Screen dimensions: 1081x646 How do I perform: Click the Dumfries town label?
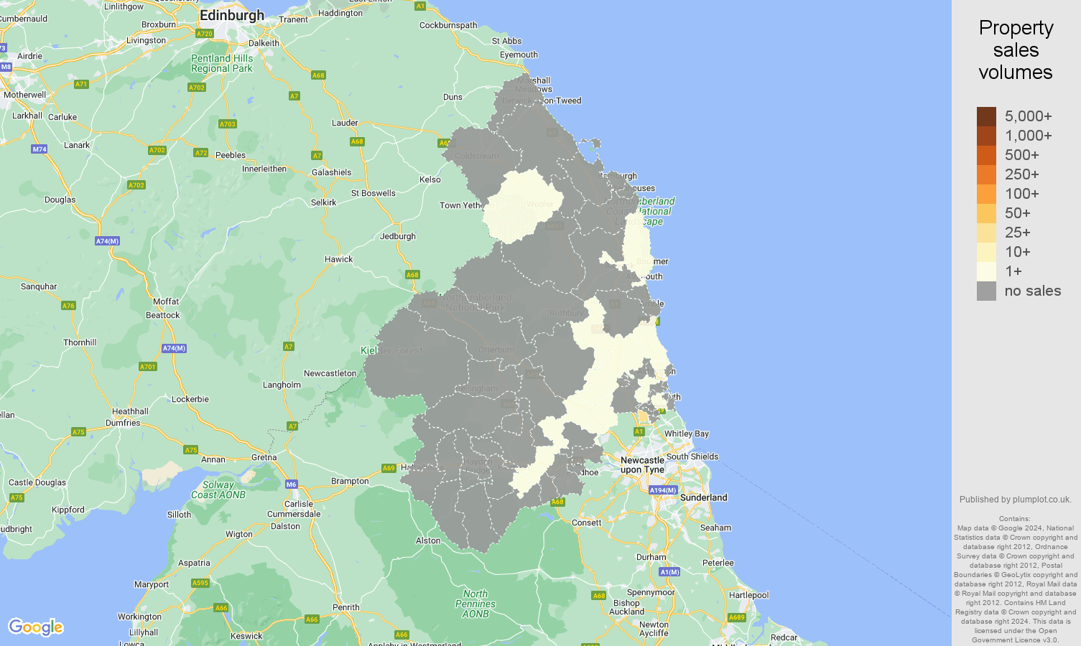(x=123, y=423)
